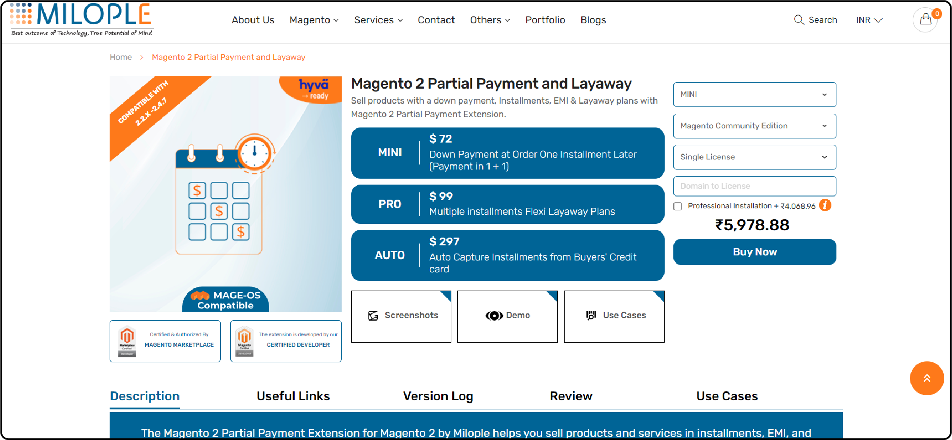Open the Magento Community Edition dropdown
Screen dimensions: 952x440
(x=755, y=126)
